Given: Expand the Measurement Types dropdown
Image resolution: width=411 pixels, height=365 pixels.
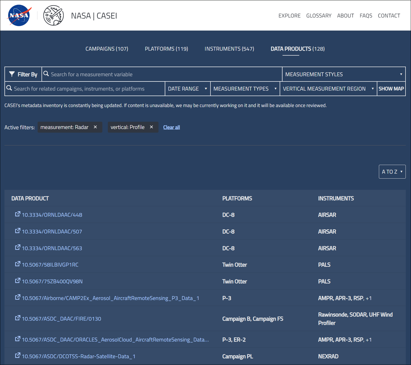Looking at the screenshot, I should tap(245, 89).
